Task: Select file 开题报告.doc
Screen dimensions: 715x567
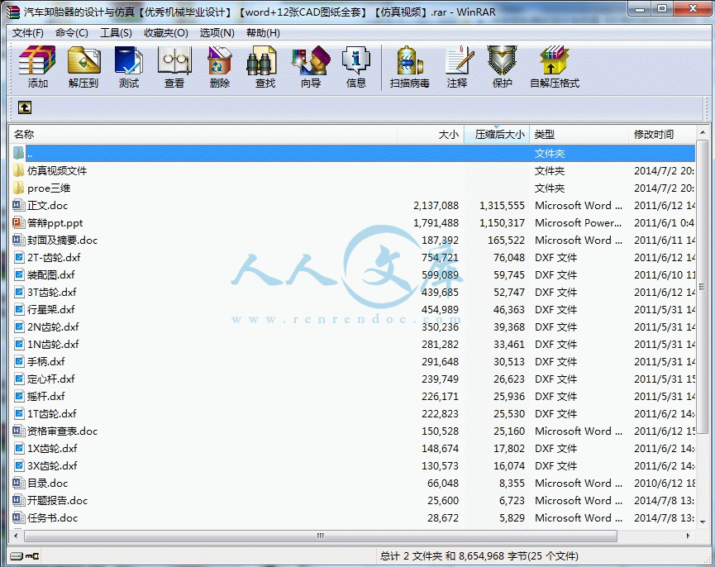Action: coord(58,500)
